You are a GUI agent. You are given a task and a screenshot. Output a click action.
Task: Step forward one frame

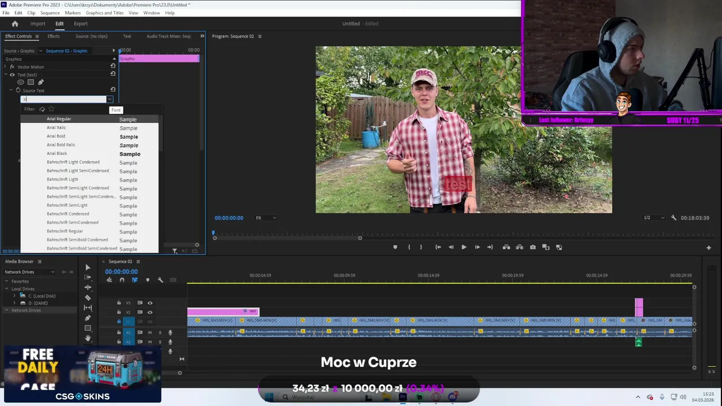477,247
